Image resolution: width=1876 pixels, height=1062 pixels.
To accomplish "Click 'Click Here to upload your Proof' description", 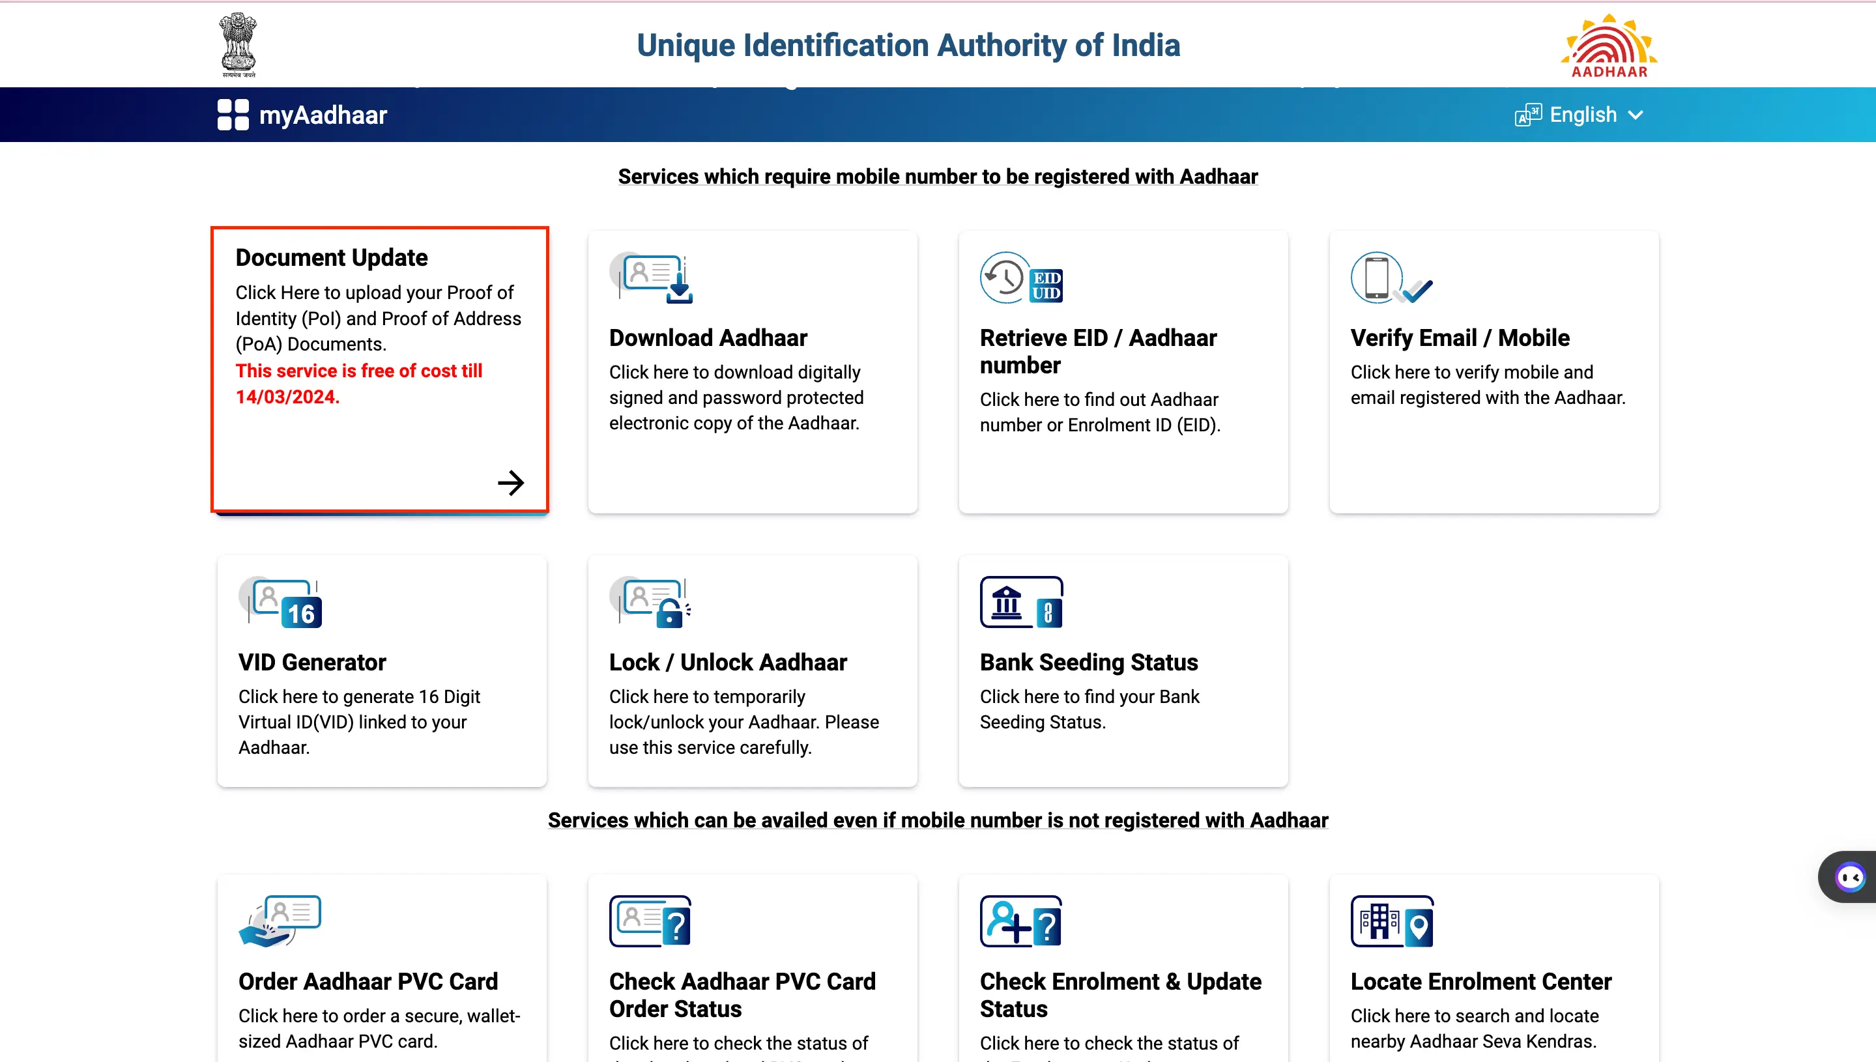I will [x=378, y=318].
